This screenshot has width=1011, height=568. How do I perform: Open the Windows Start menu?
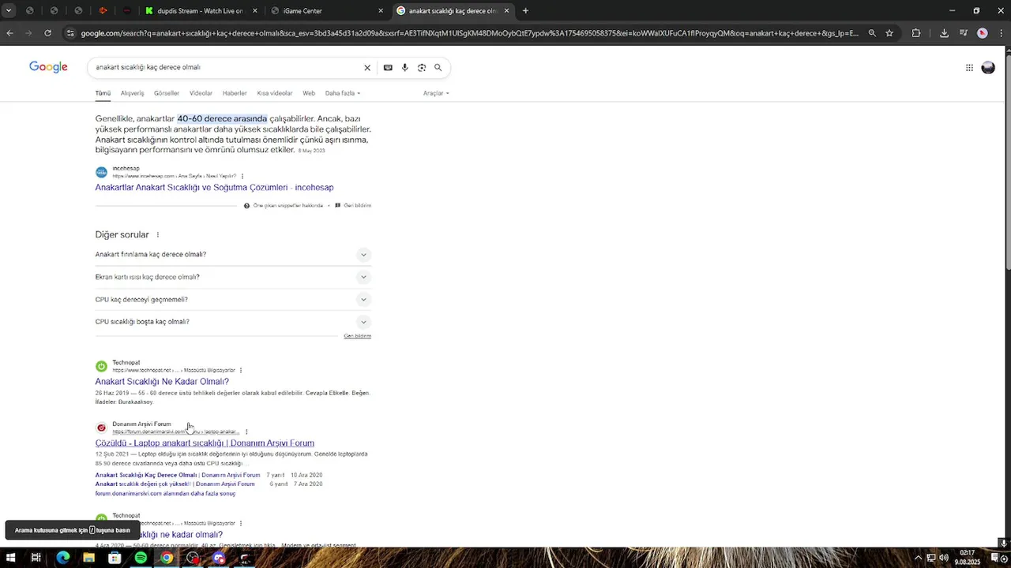coord(11,558)
